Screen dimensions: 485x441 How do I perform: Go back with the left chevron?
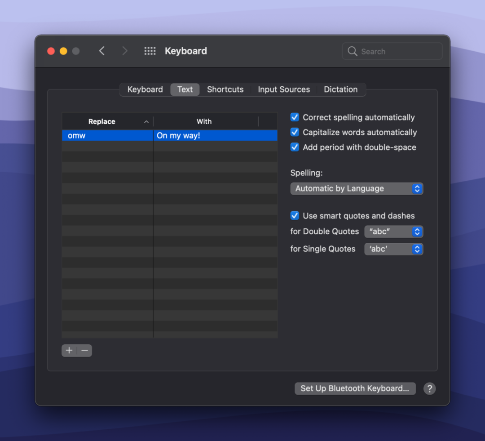(102, 51)
